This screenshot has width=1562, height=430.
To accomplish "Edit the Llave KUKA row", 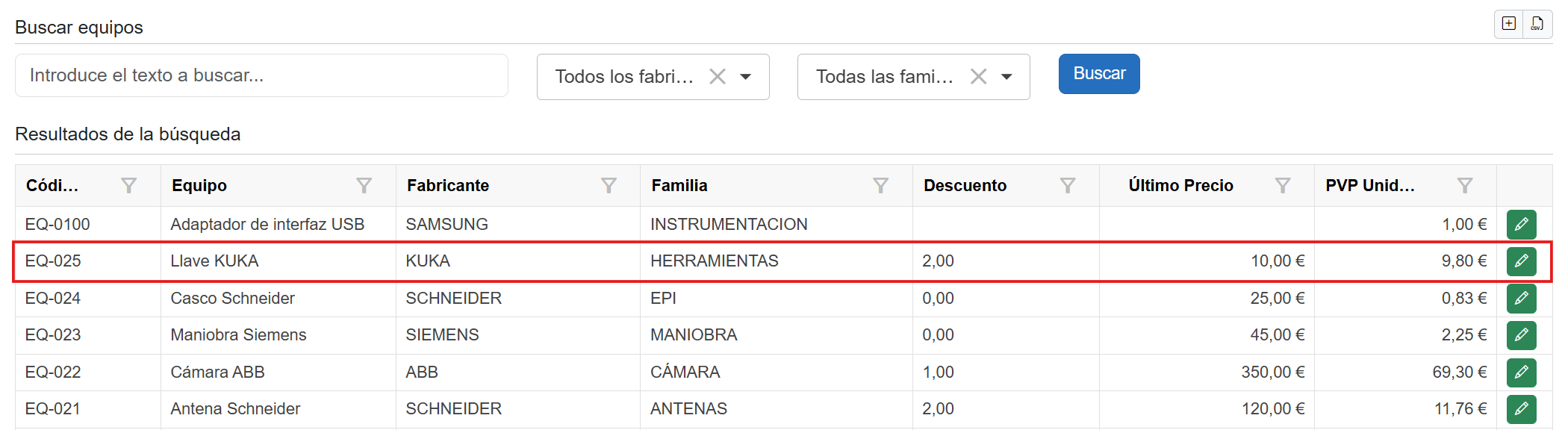I will click(1521, 261).
